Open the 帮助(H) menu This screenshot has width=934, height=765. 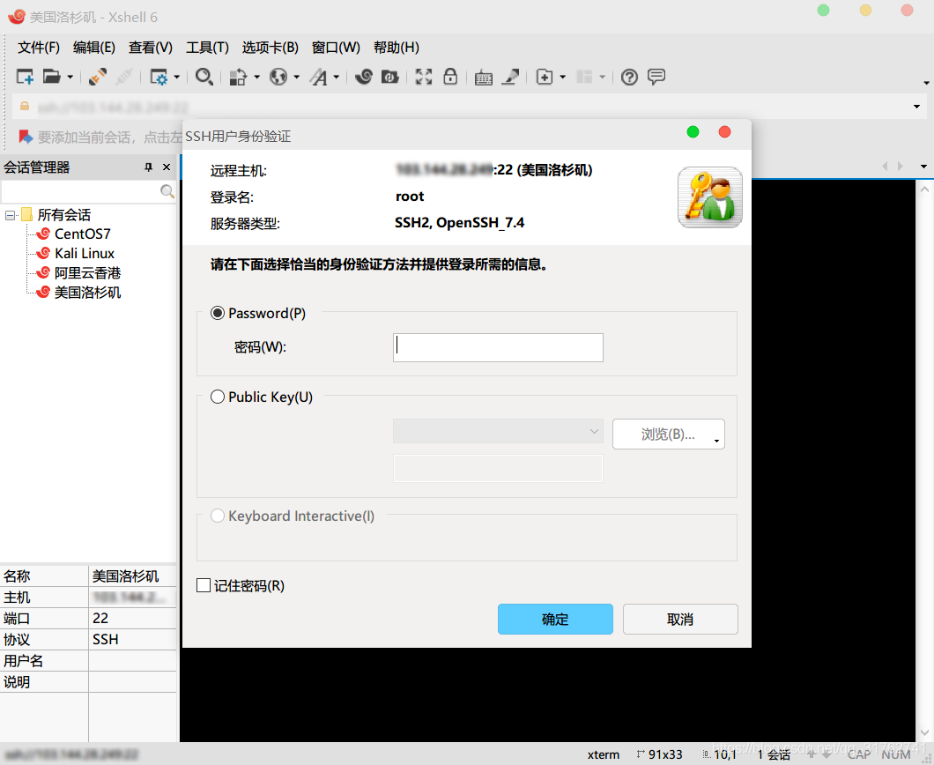coord(397,47)
